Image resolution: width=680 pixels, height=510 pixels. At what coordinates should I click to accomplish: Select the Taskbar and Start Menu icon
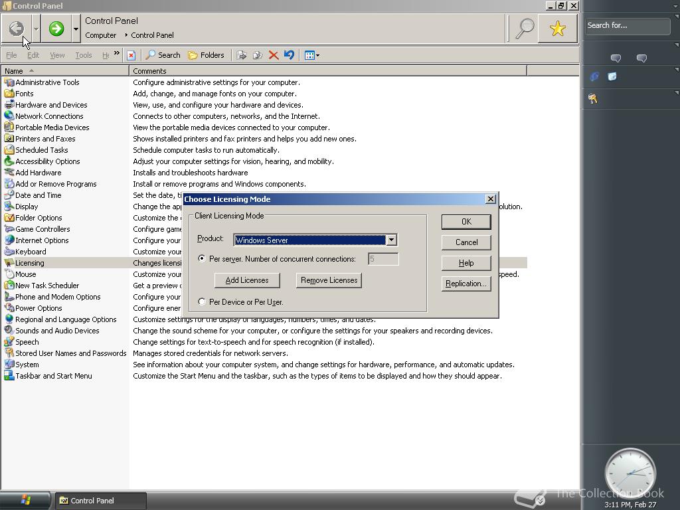9,375
